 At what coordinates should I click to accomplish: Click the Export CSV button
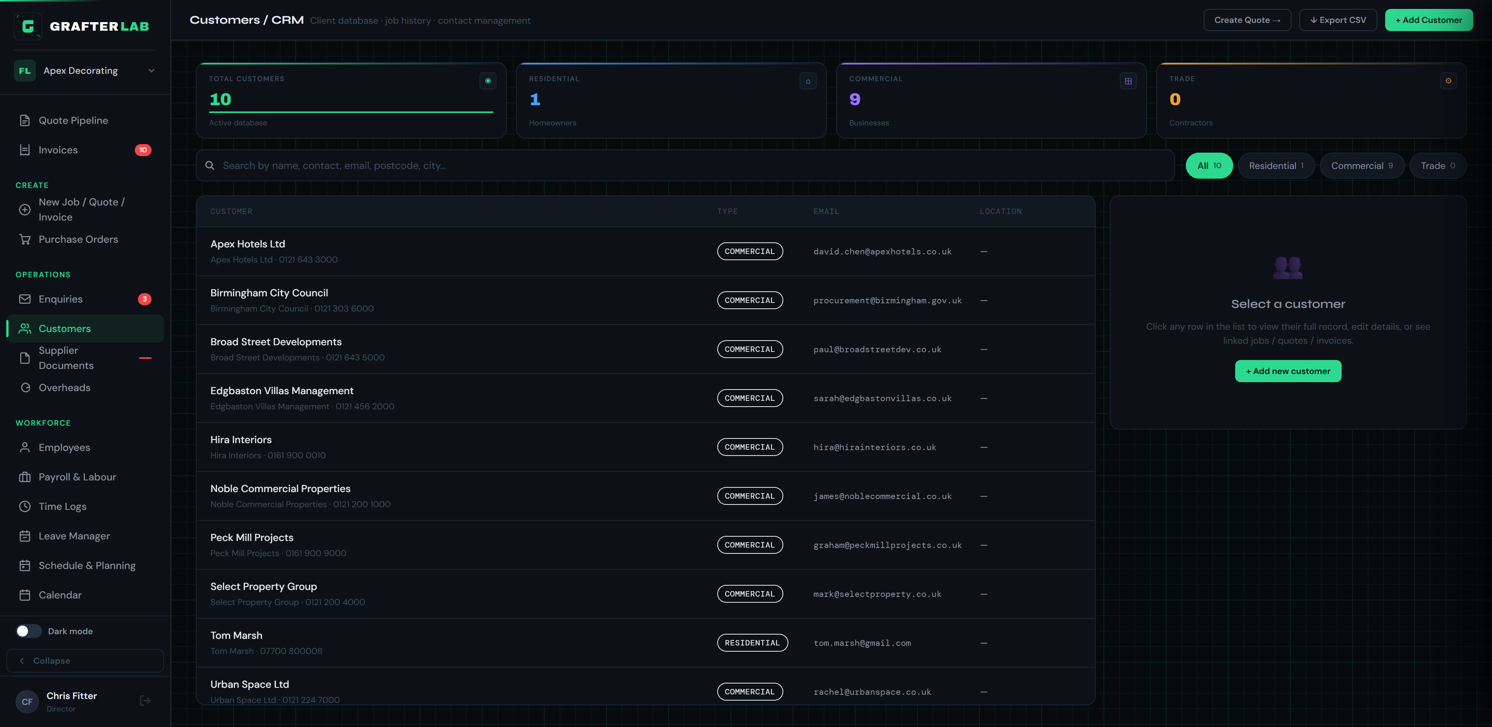point(1338,20)
